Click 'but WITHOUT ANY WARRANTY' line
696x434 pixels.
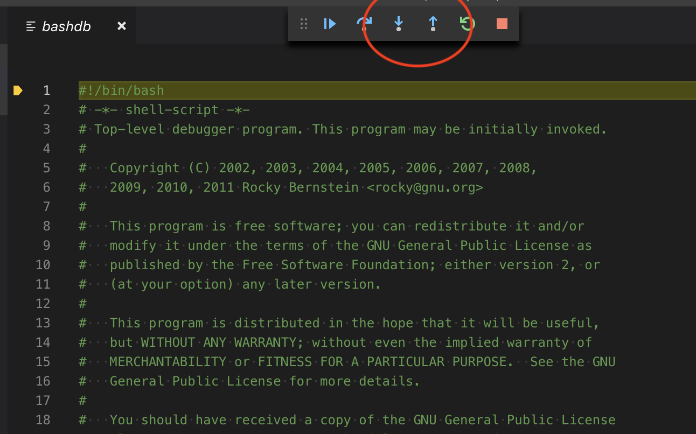(335, 342)
